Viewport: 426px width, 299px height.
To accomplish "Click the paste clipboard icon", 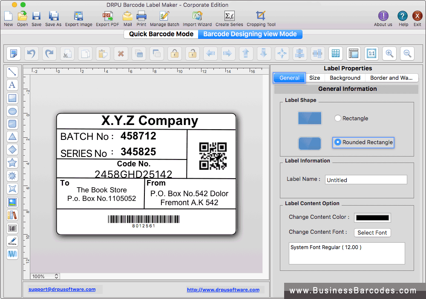I will tap(103, 53).
